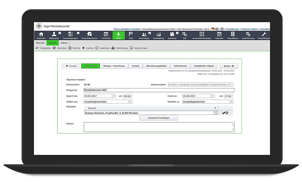Click Weiterleitung in the action bar

pyautogui.click(x=120, y=48)
